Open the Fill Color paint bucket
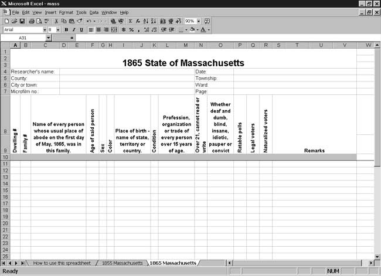The height and width of the screenshot is (276, 381). [x=192, y=29]
